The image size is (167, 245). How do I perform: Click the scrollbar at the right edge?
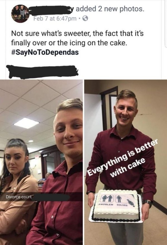[166, 23]
